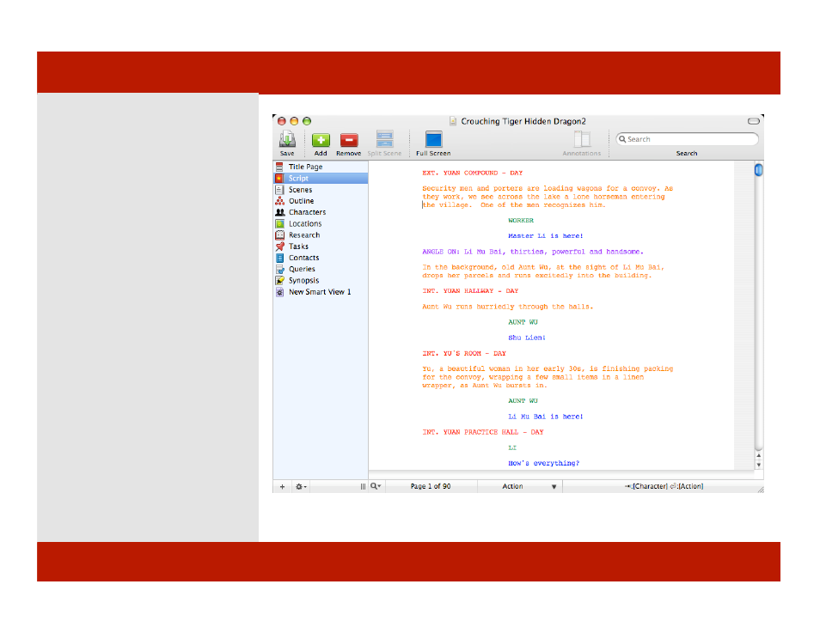The height and width of the screenshot is (633, 820).
Task: Open the Characters list
Action: 321,212
